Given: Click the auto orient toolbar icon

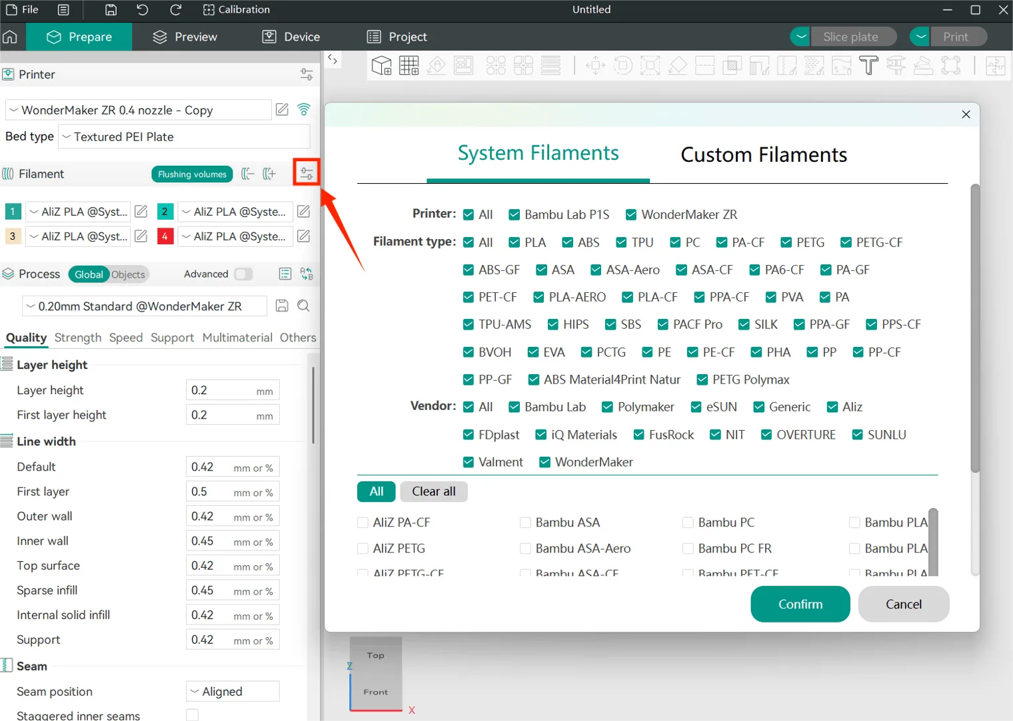Looking at the screenshot, I should click(x=437, y=65).
